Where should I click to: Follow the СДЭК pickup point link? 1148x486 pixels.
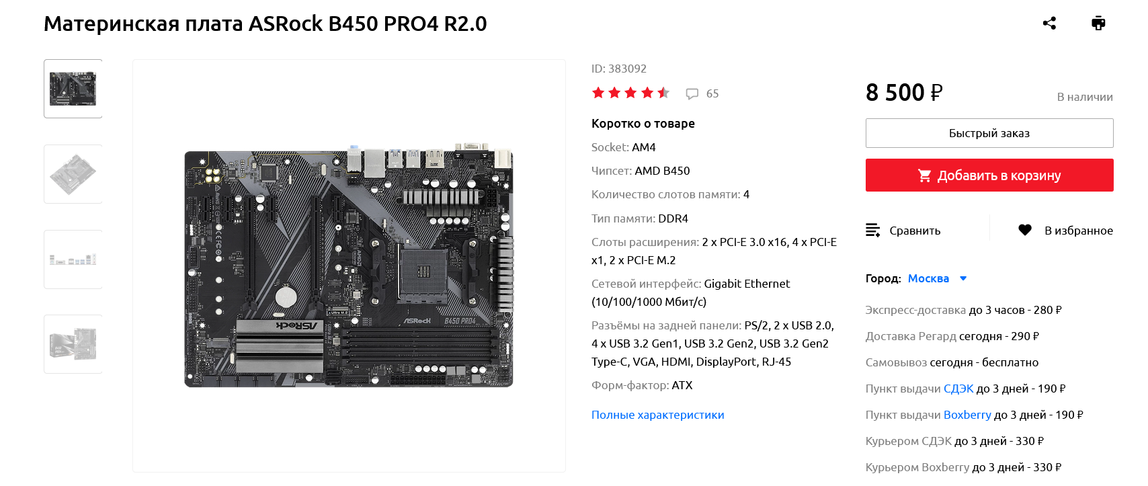coord(958,389)
